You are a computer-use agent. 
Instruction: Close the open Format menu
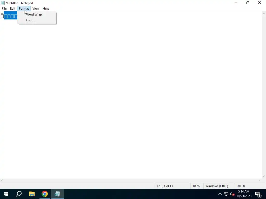(x=24, y=9)
